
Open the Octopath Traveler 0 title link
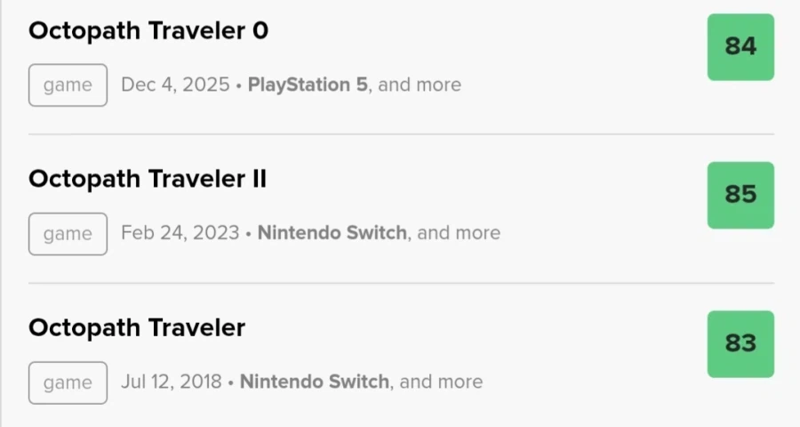[148, 31]
